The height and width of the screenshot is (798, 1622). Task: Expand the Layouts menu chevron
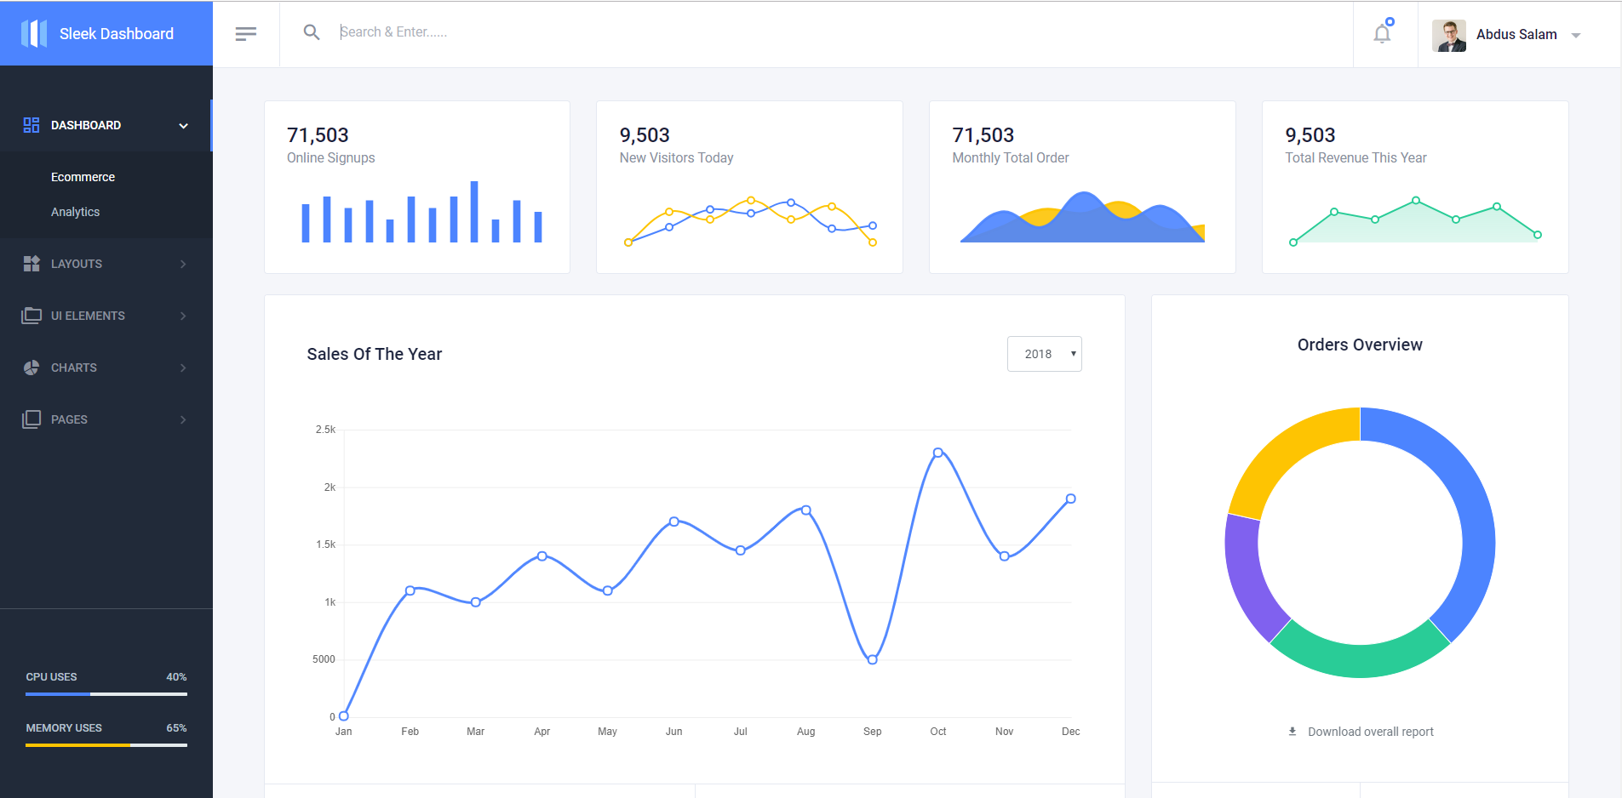[183, 264]
